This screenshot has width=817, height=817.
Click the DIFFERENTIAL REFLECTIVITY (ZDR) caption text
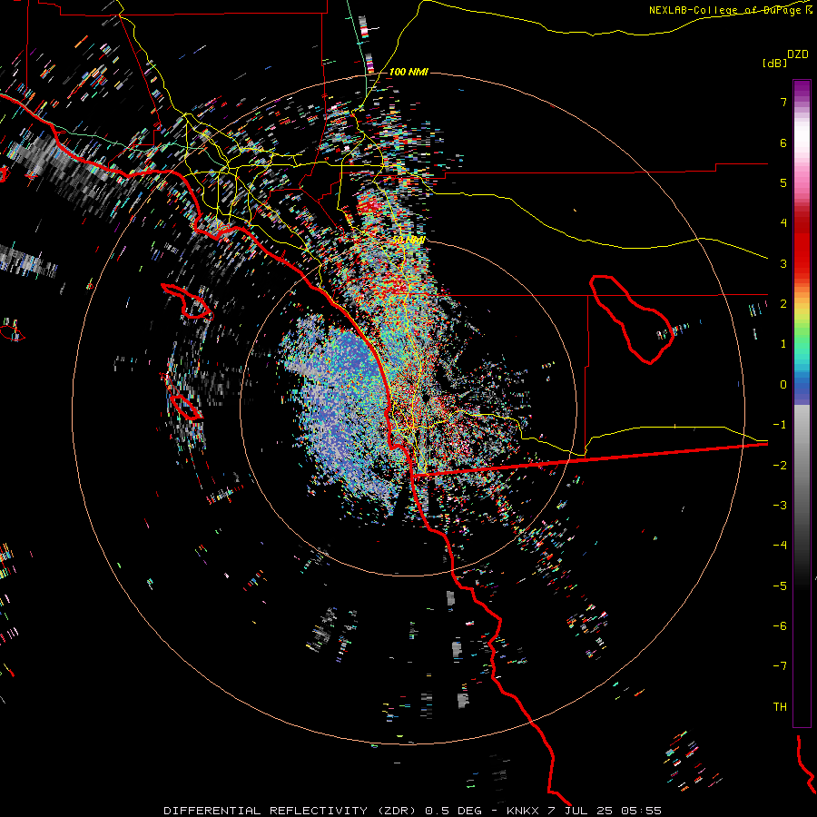pos(291,811)
